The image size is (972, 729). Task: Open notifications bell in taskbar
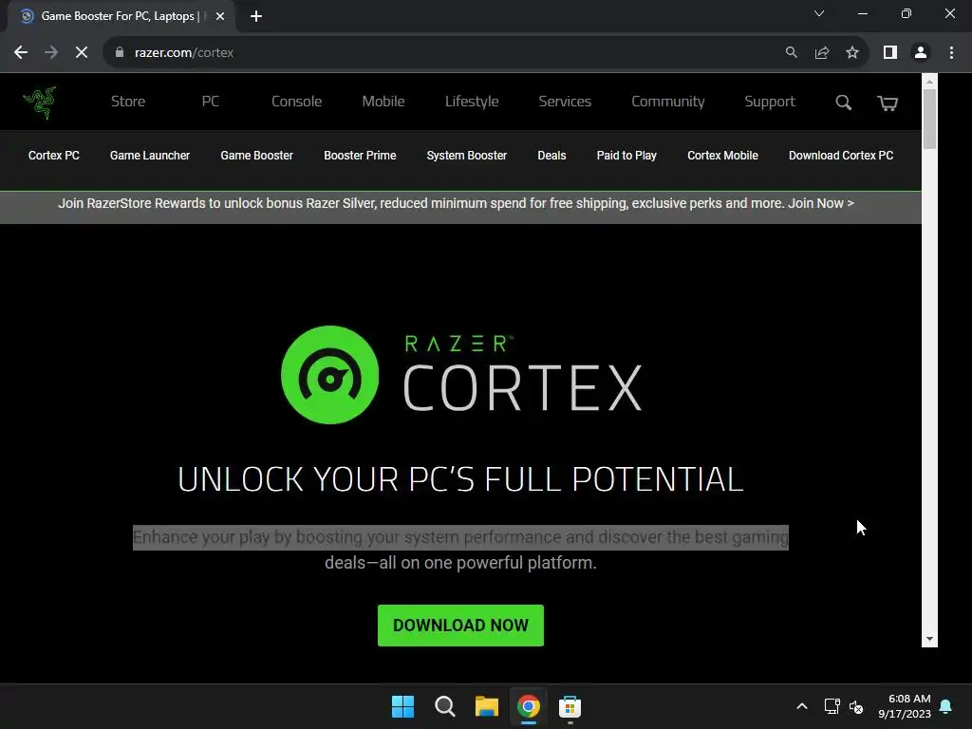946,706
